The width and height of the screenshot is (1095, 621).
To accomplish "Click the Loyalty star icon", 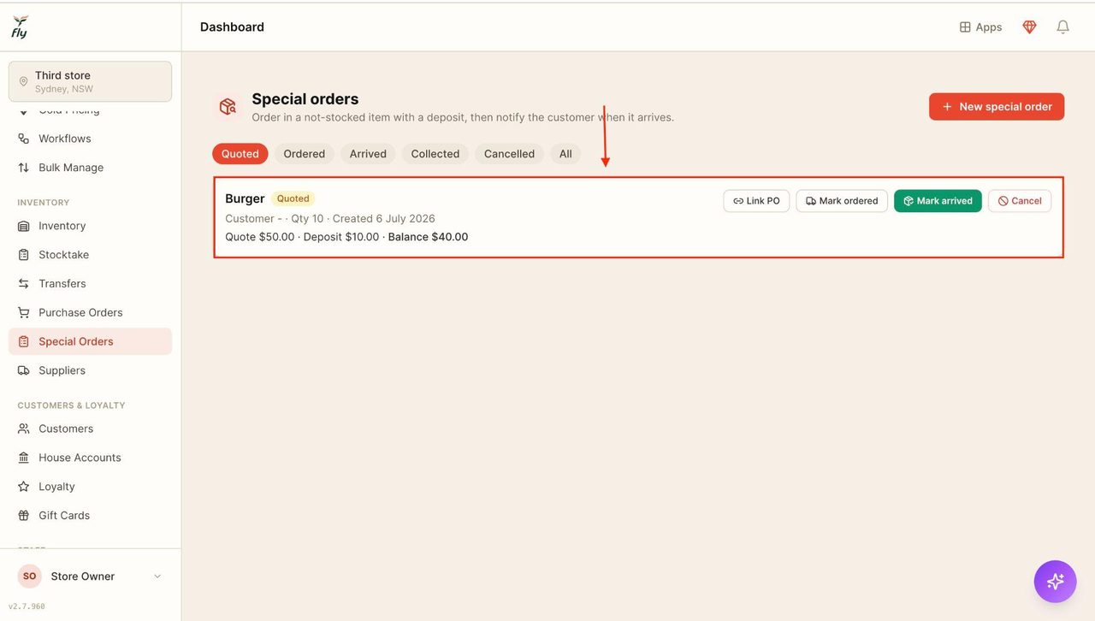I will (x=23, y=487).
